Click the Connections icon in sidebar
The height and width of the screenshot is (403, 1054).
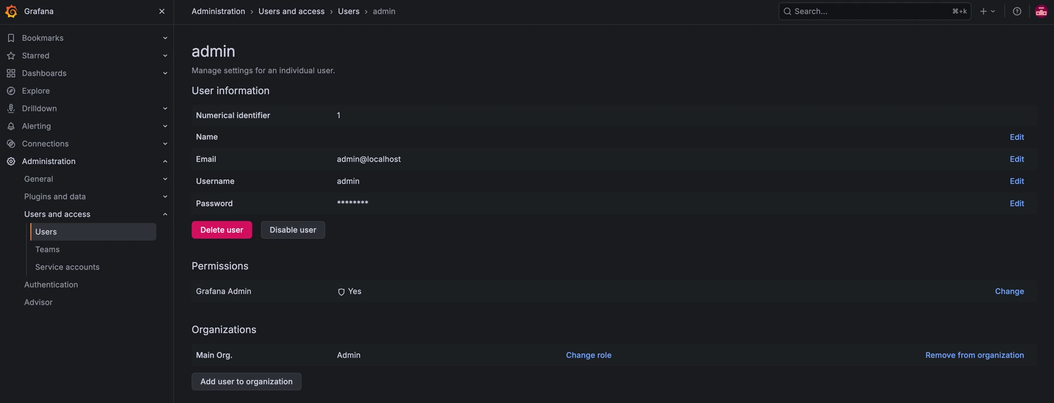[11, 143]
